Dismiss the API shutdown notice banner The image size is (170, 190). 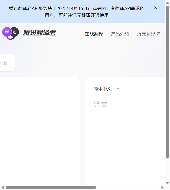click(156, 8)
